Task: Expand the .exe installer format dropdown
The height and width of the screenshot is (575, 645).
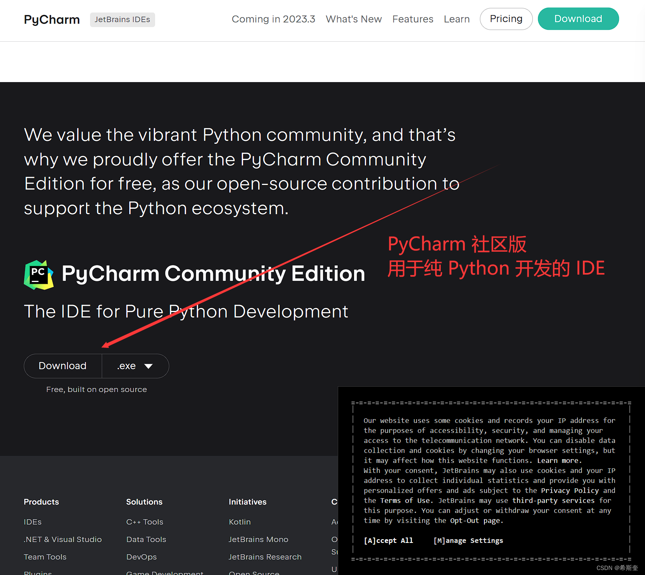Action: (x=135, y=366)
